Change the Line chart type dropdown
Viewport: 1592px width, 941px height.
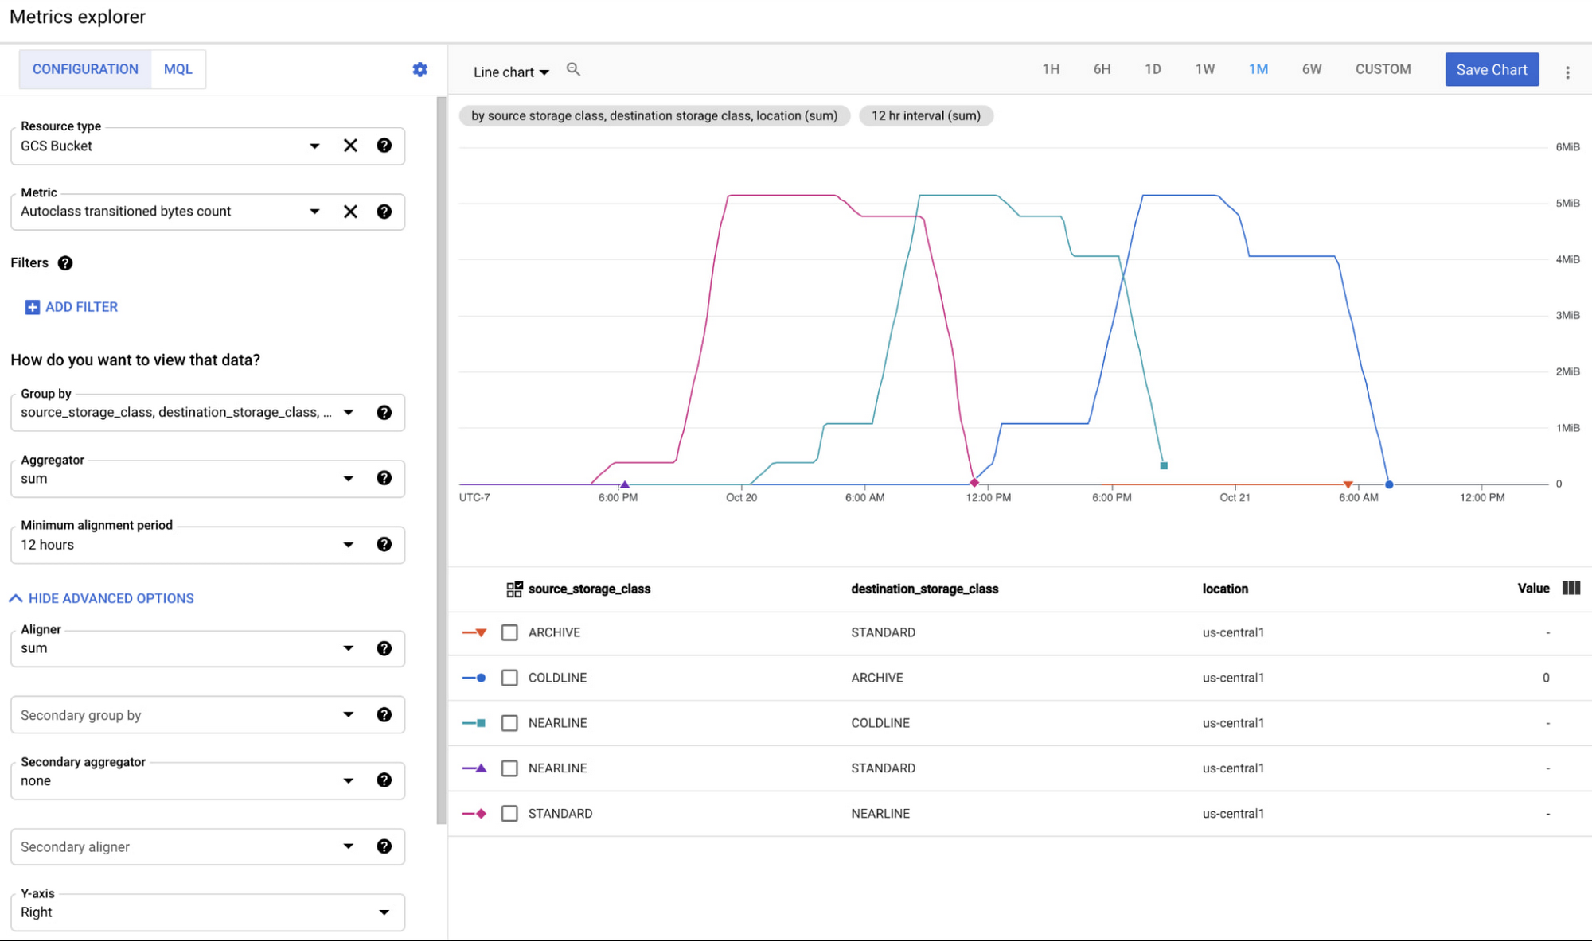click(x=511, y=72)
